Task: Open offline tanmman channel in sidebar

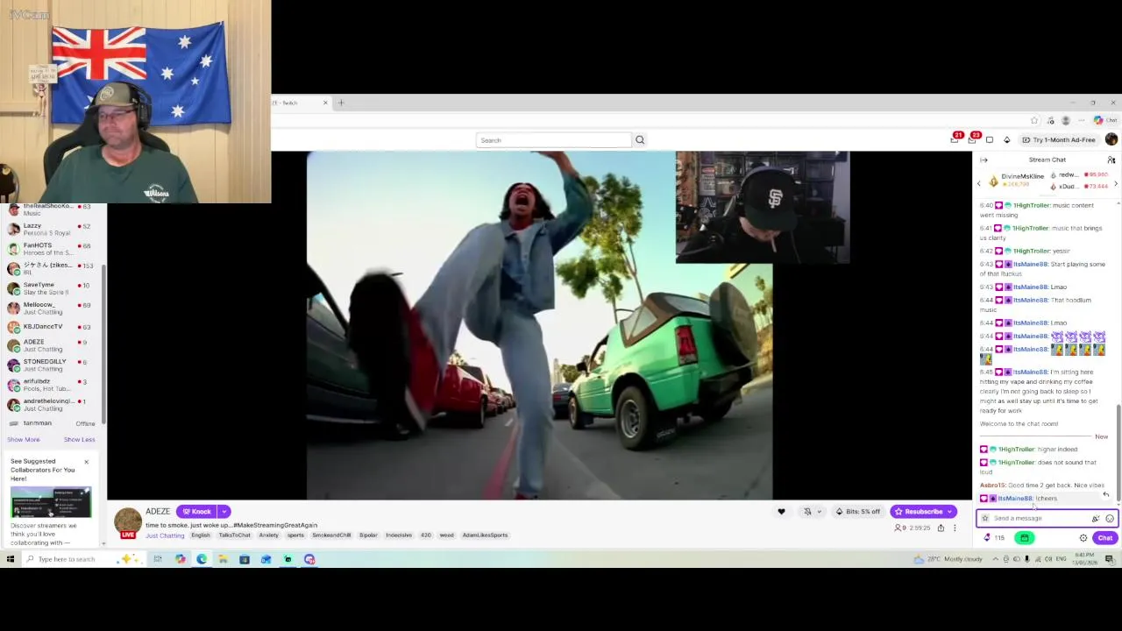Action: click(51, 423)
